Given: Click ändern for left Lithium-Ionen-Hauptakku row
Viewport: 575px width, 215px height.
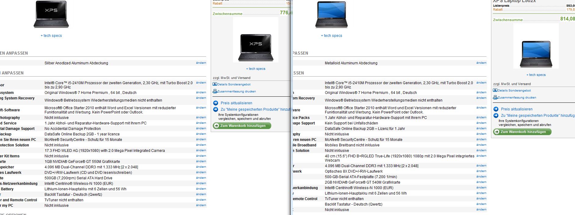Looking at the screenshot, I should (x=201, y=189).
